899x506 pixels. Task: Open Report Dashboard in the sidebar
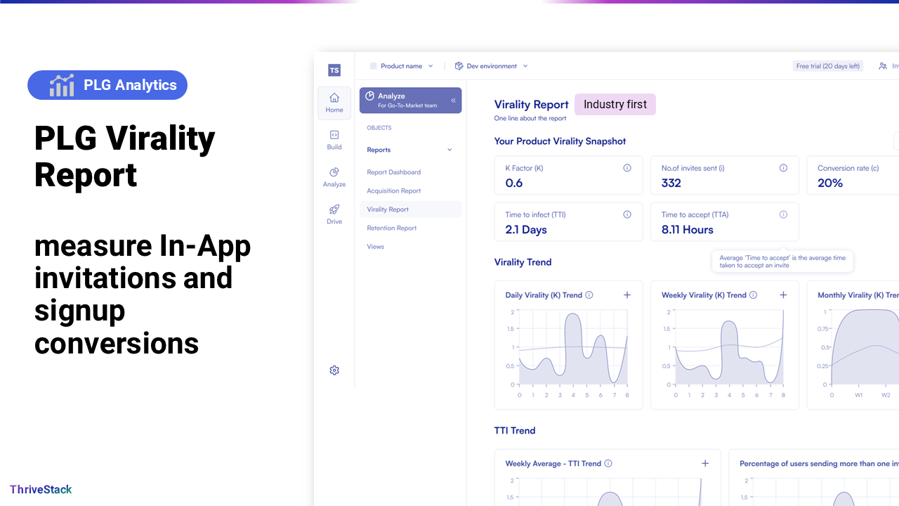tap(393, 172)
